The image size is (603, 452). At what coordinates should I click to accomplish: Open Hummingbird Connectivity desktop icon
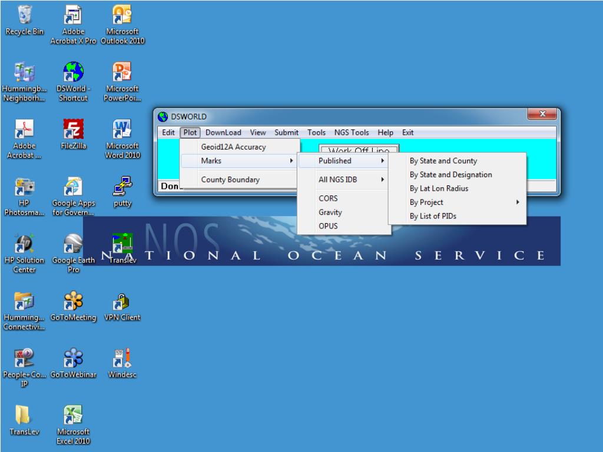[25, 311]
